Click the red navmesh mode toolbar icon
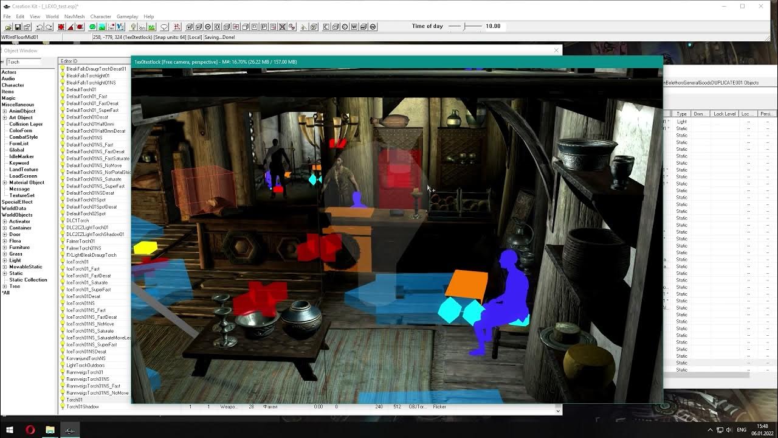The width and height of the screenshot is (778, 438). click(x=177, y=27)
